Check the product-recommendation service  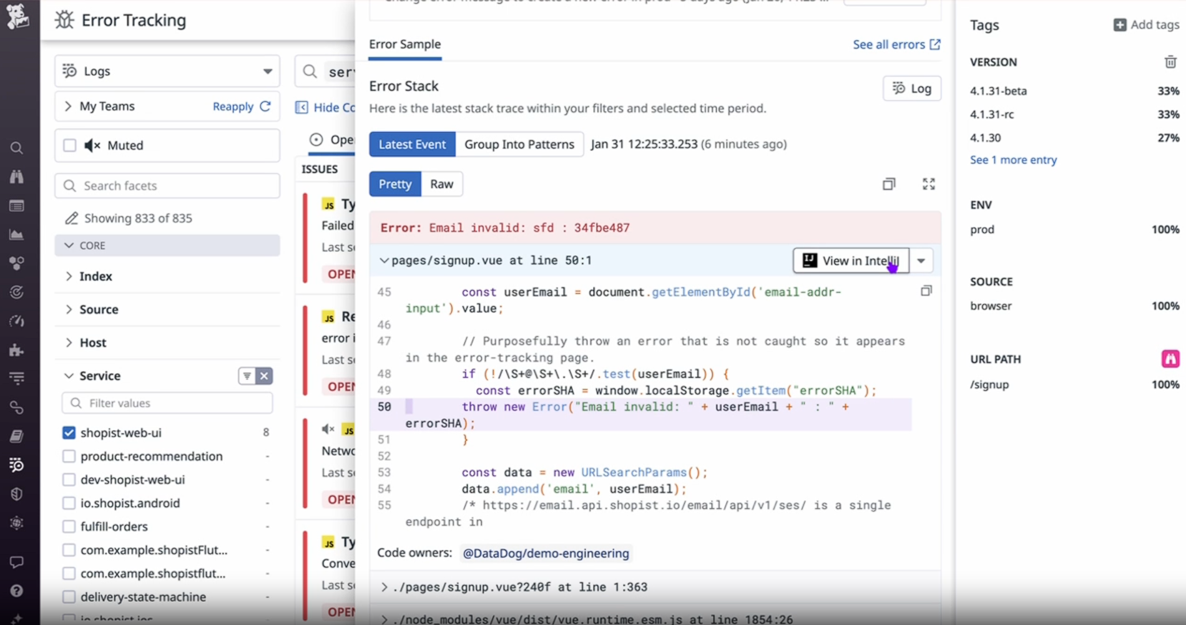point(69,456)
